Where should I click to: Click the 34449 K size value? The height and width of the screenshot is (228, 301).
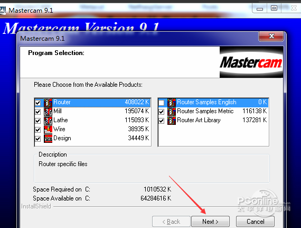click(x=138, y=138)
